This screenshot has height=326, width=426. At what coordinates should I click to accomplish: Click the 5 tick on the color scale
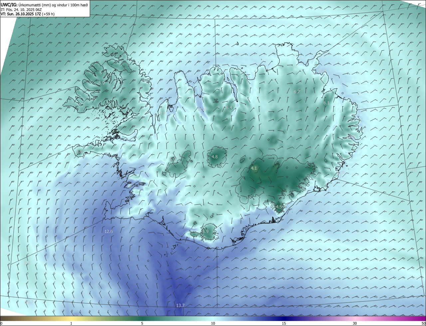click(142, 324)
